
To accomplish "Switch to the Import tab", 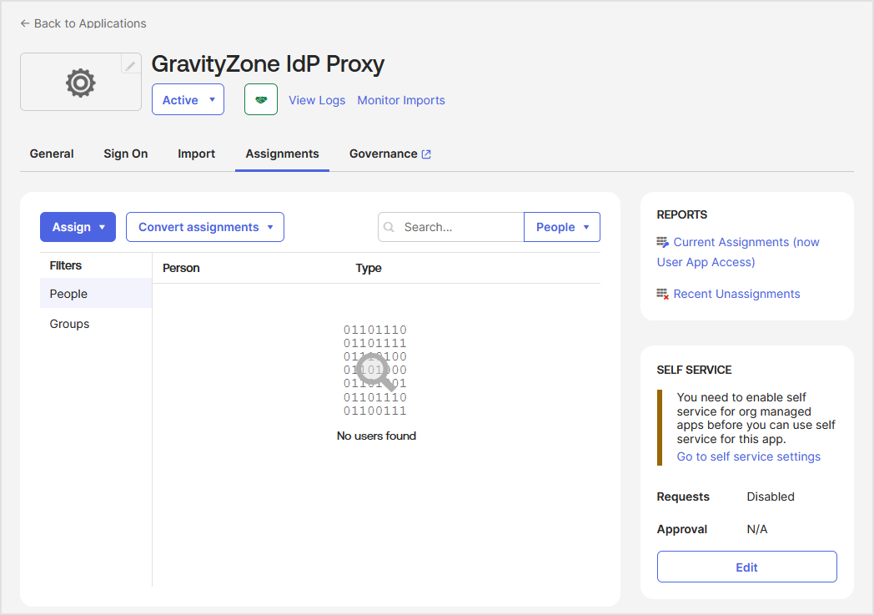I will 196,154.
